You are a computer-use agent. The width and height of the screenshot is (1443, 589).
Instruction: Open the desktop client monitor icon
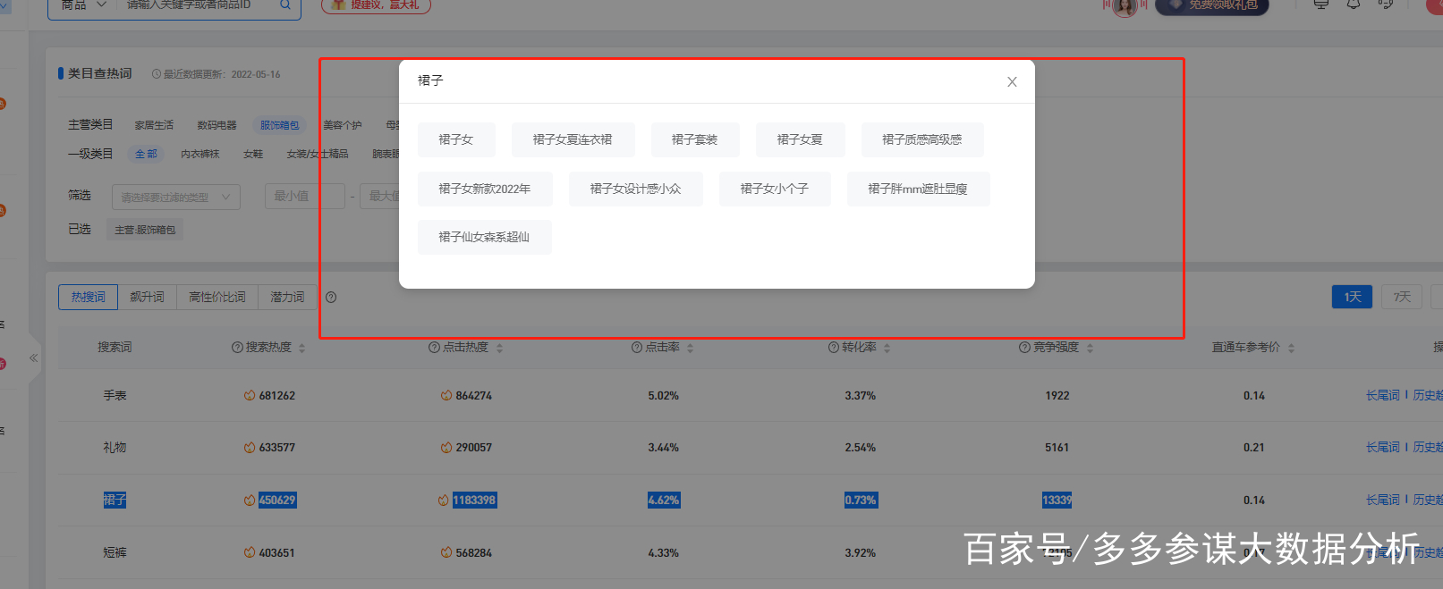coord(1320,4)
